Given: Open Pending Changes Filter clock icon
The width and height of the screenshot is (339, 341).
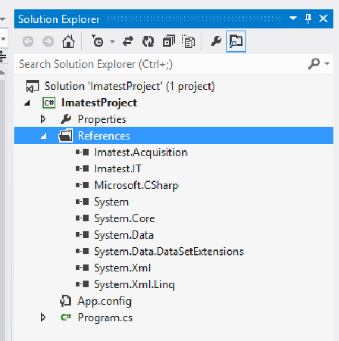Looking at the screenshot, I should coord(97,41).
